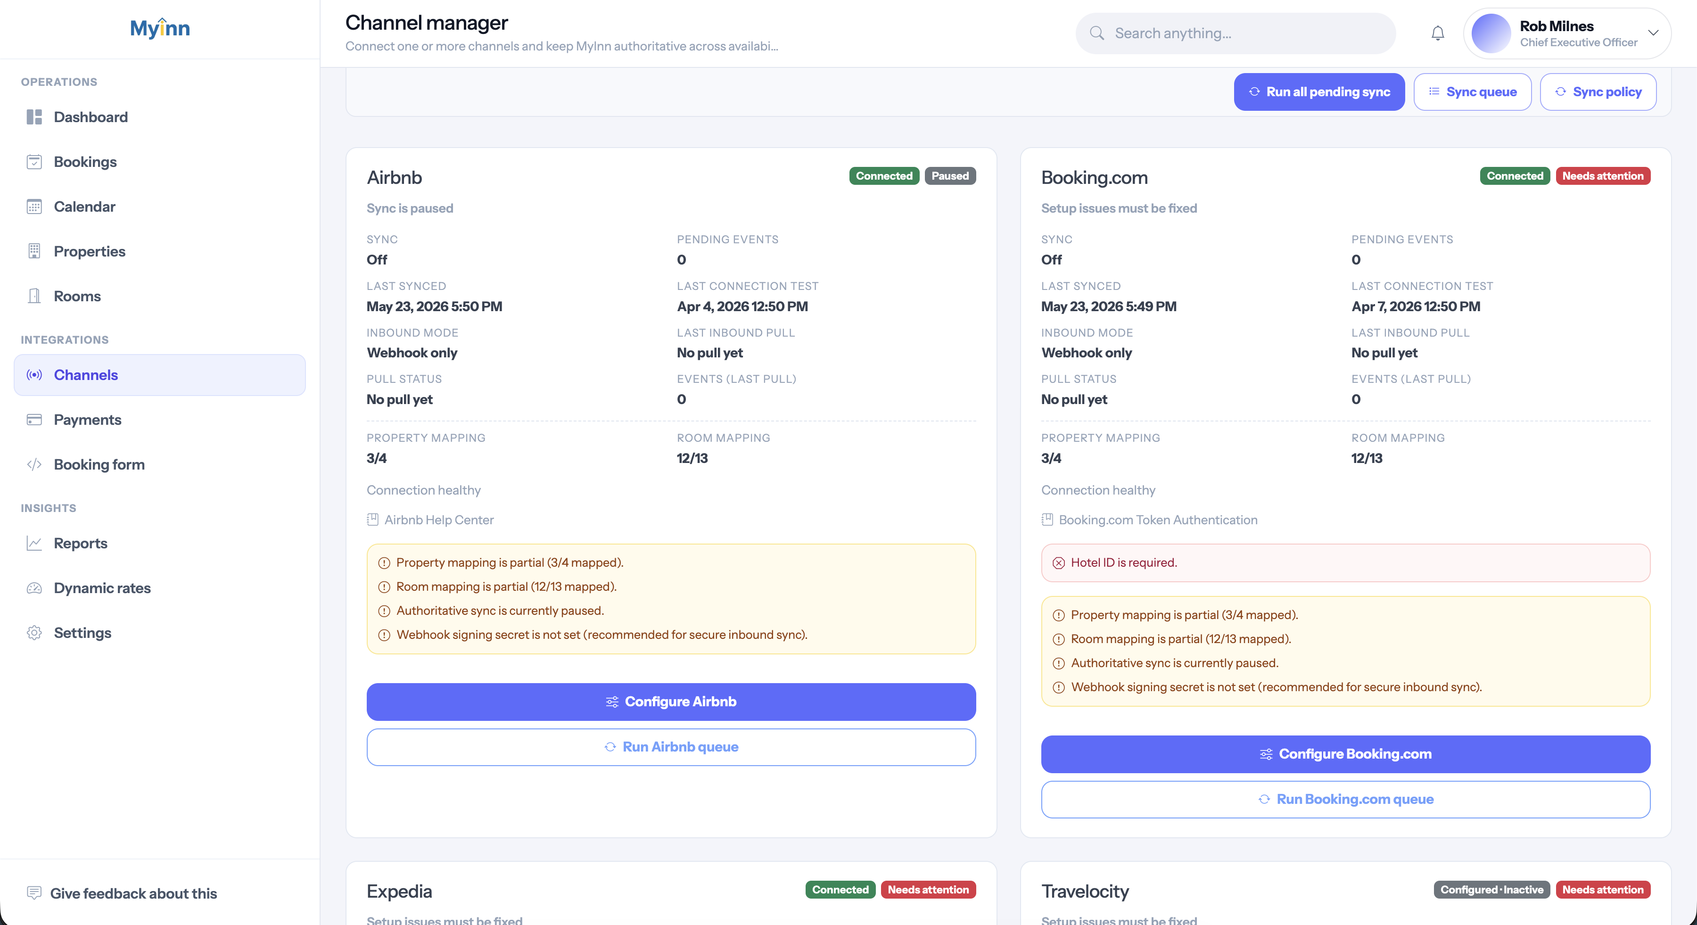Open the Dashboard page
Screen dimensions: 1697x925
click(x=159, y=117)
